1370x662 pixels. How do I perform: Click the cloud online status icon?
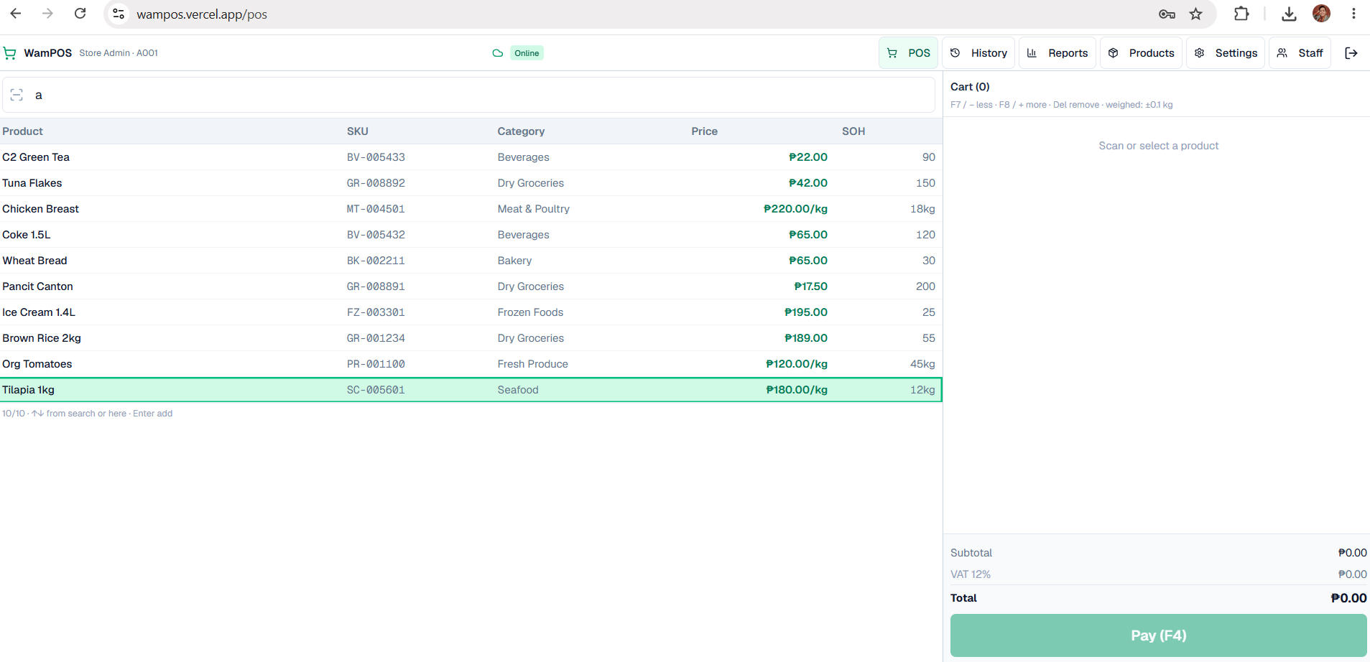[x=497, y=53]
